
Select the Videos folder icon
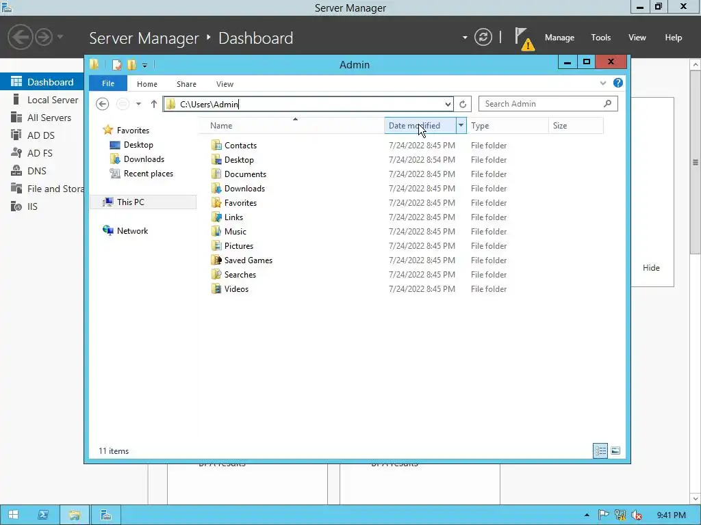click(x=216, y=288)
